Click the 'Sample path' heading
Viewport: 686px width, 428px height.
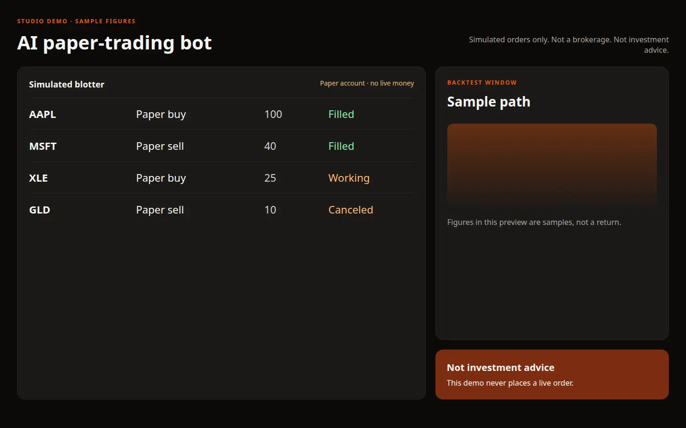[x=489, y=102]
